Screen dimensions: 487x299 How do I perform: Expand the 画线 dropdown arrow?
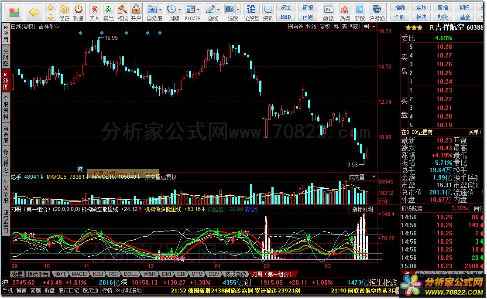[218, 10]
